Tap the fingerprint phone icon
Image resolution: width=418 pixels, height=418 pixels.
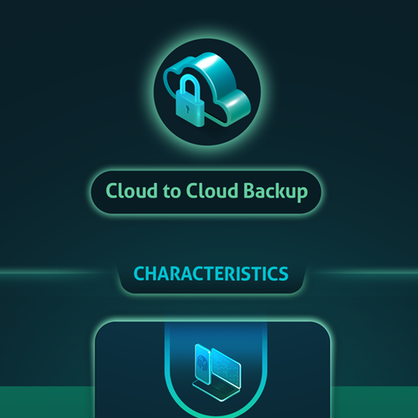pos(202,364)
